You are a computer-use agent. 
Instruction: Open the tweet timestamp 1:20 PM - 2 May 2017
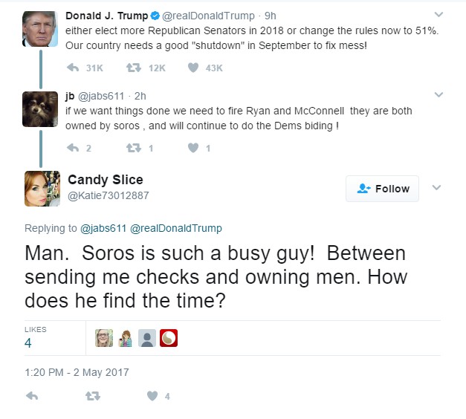(x=77, y=371)
